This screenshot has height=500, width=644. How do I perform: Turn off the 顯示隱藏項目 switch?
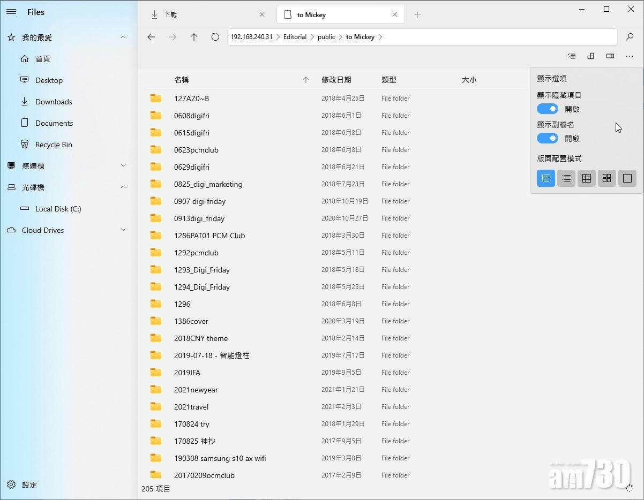click(547, 109)
